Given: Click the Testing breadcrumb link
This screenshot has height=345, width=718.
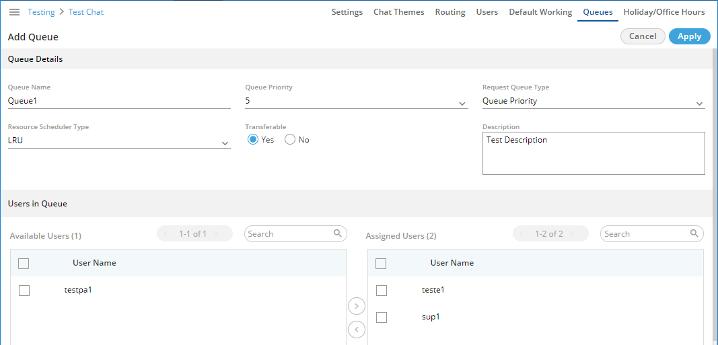Looking at the screenshot, I should click(41, 12).
